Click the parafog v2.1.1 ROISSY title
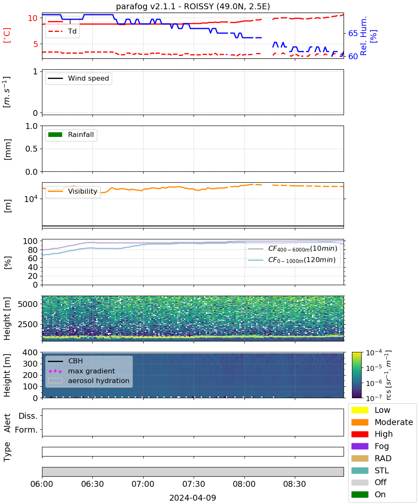The width and height of the screenshot is (420, 504). [193, 6]
